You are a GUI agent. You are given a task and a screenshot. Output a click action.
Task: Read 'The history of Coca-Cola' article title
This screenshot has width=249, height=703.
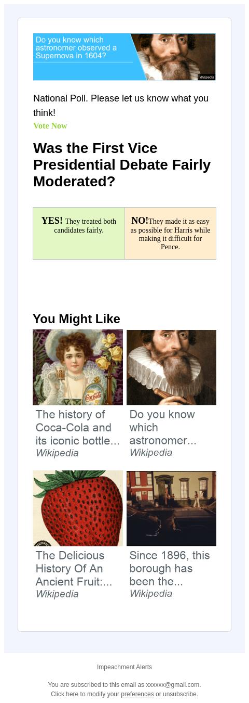coord(78,428)
